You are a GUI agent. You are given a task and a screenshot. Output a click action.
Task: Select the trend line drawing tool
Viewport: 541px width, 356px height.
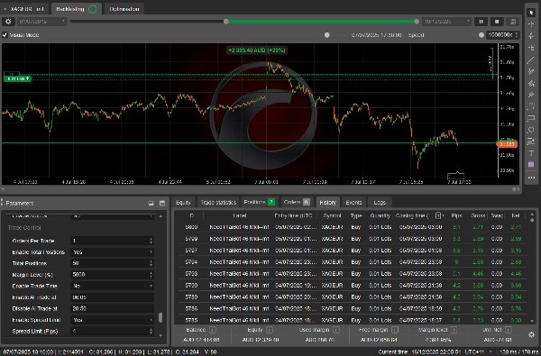coord(531,60)
